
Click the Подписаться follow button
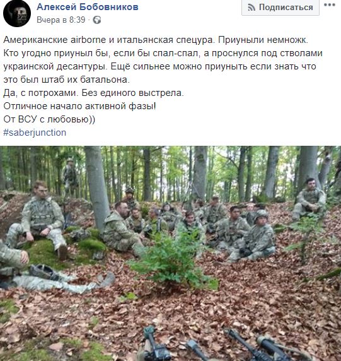[280, 8]
